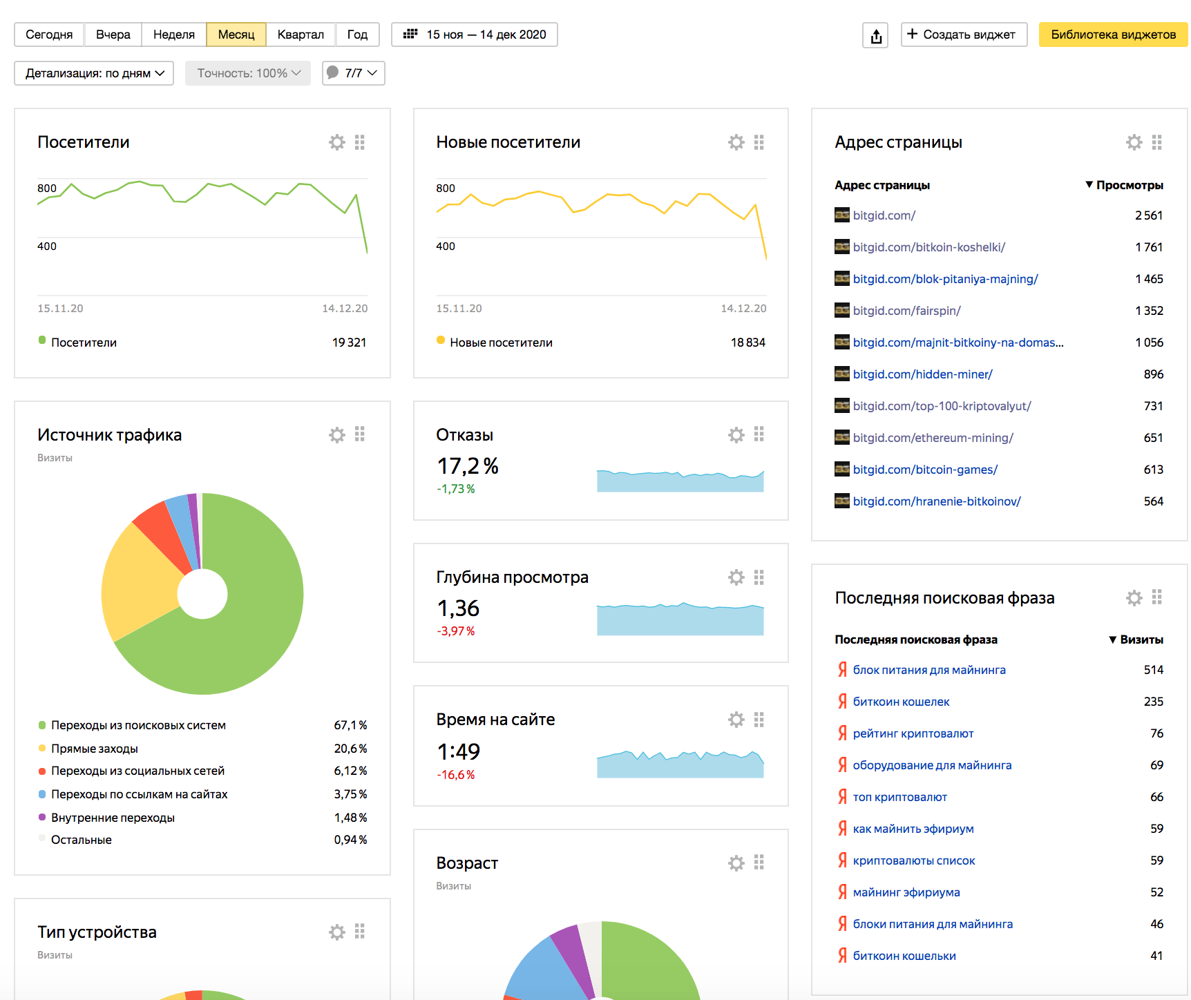Open search phrase майнинг эфириума
Screen dimensions: 1191x1000
coord(906,892)
